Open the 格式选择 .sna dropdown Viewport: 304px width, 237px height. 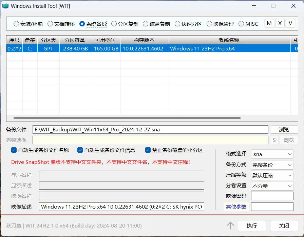[x=272, y=154]
